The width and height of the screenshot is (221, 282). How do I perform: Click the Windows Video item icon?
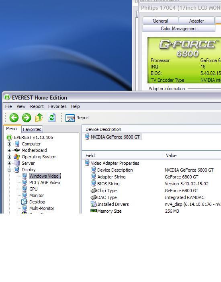[25, 176]
